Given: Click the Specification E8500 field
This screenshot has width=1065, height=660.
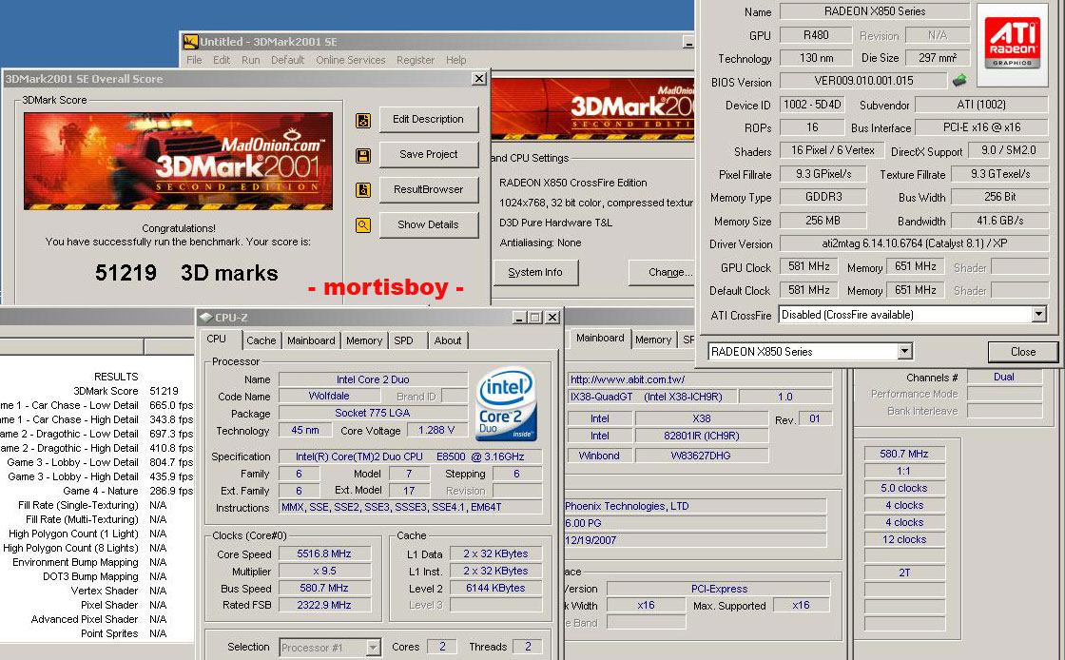Looking at the screenshot, I should pos(410,456).
